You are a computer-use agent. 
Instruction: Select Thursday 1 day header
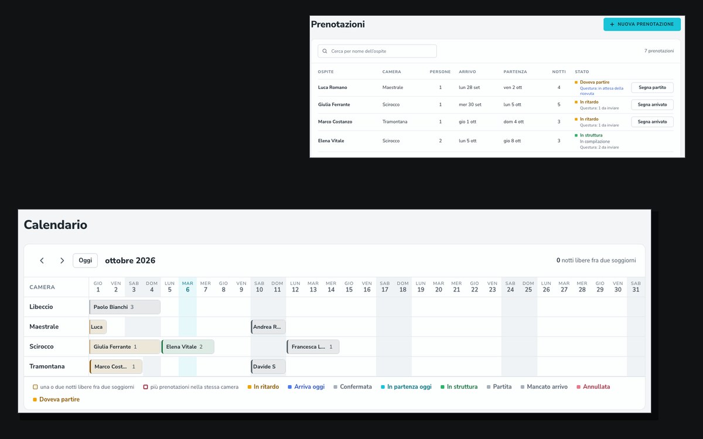coord(98,287)
